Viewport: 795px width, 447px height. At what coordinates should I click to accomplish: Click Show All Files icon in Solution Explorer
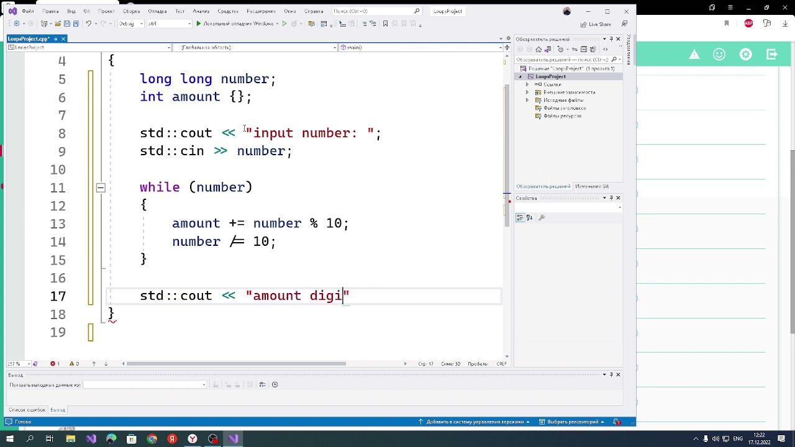click(x=593, y=49)
